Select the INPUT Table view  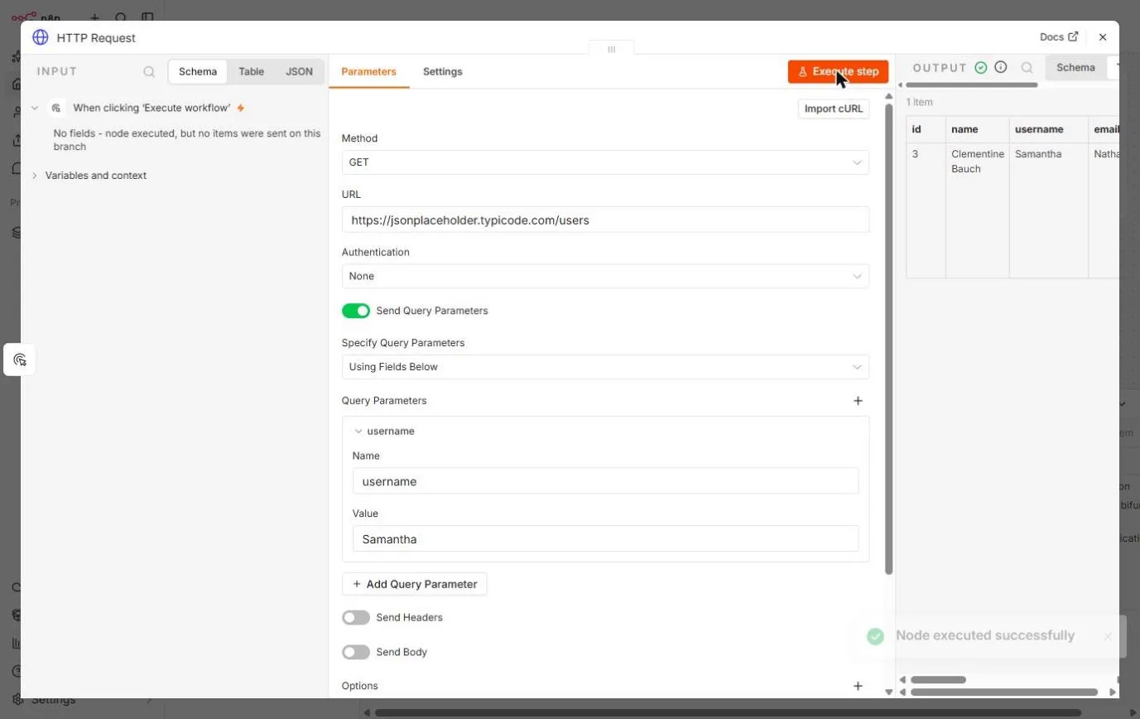pos(252,72)
